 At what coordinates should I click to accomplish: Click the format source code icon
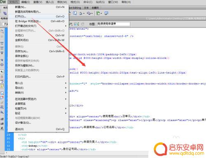[2, 128]
